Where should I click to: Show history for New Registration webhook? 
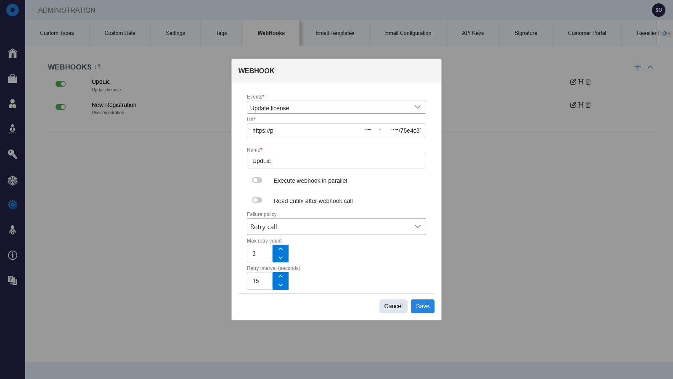point(581,105)
